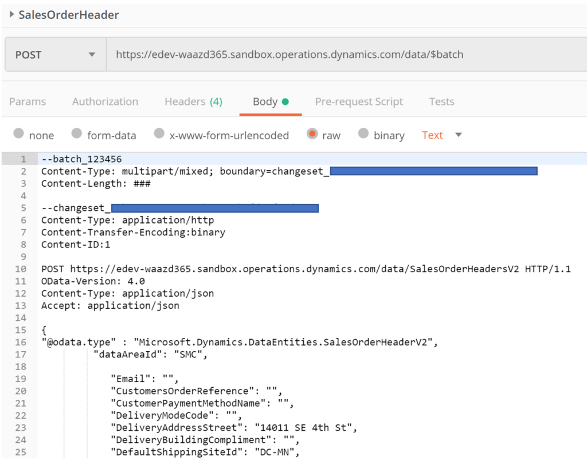Click line 1 with --batch_123456
This screenshot has height=468, width=587.
tap(81, 159)
